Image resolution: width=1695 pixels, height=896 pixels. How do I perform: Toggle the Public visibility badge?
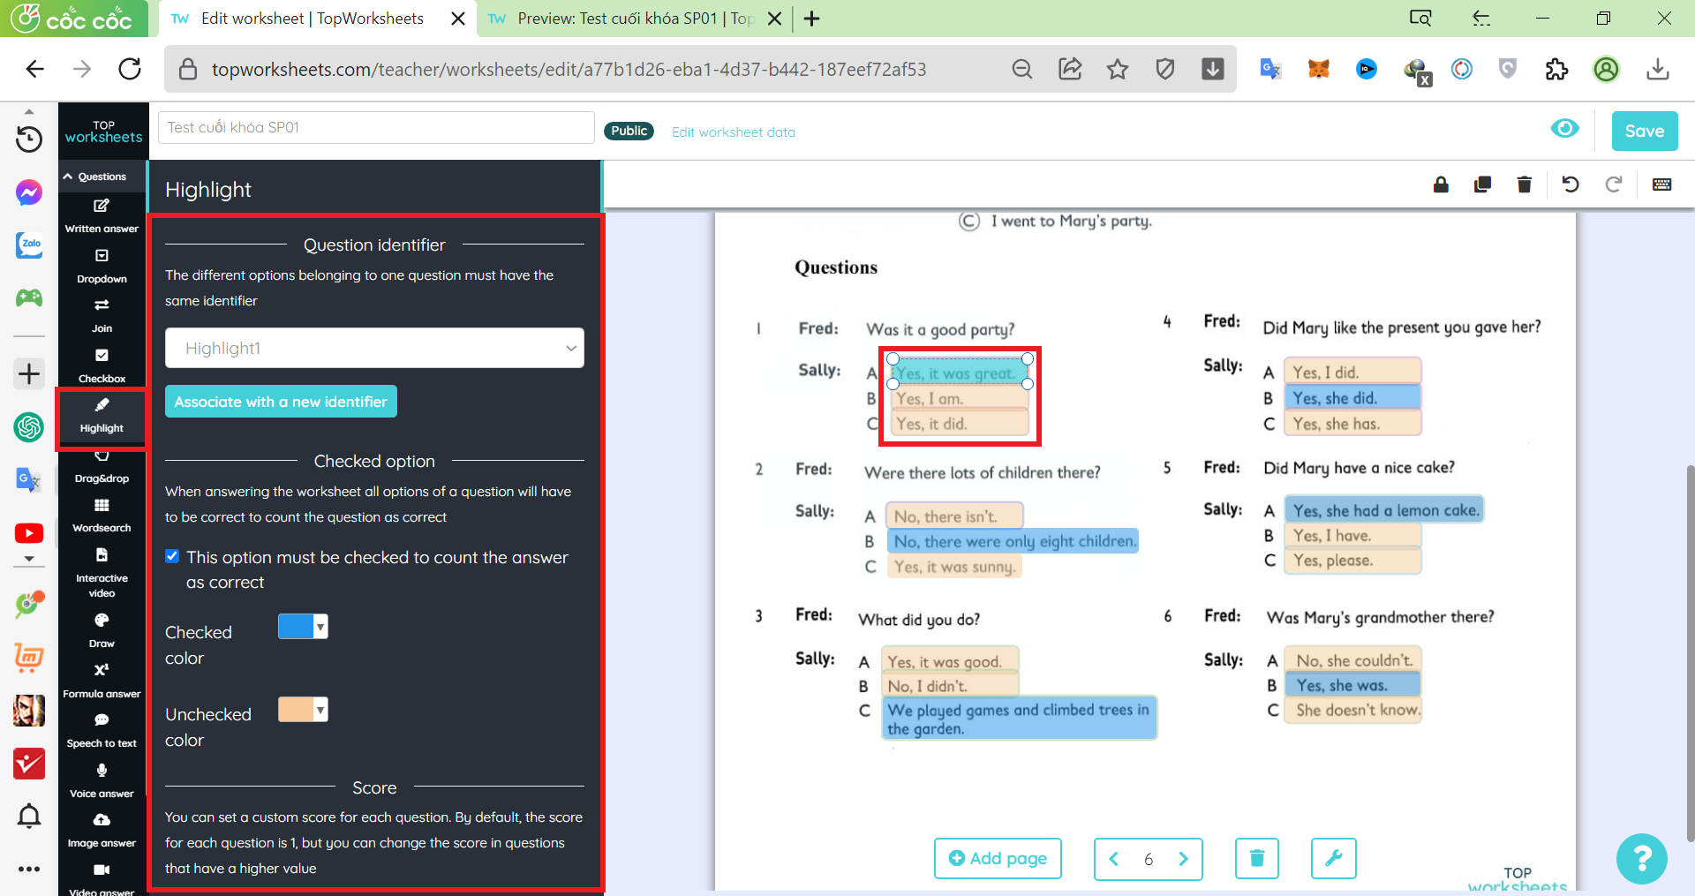coord(629,131)
